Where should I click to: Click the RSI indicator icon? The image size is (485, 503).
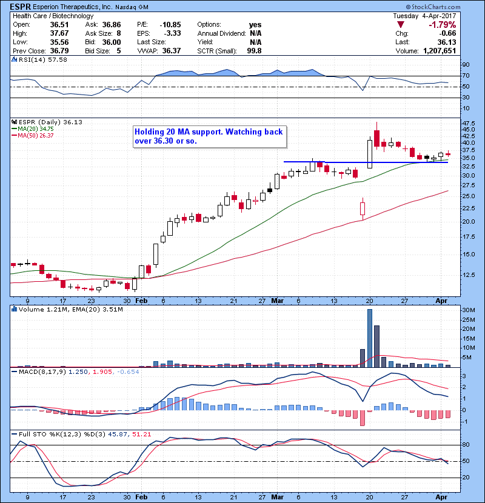14,59
